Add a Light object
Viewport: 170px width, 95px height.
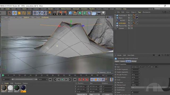pos(103,13)
